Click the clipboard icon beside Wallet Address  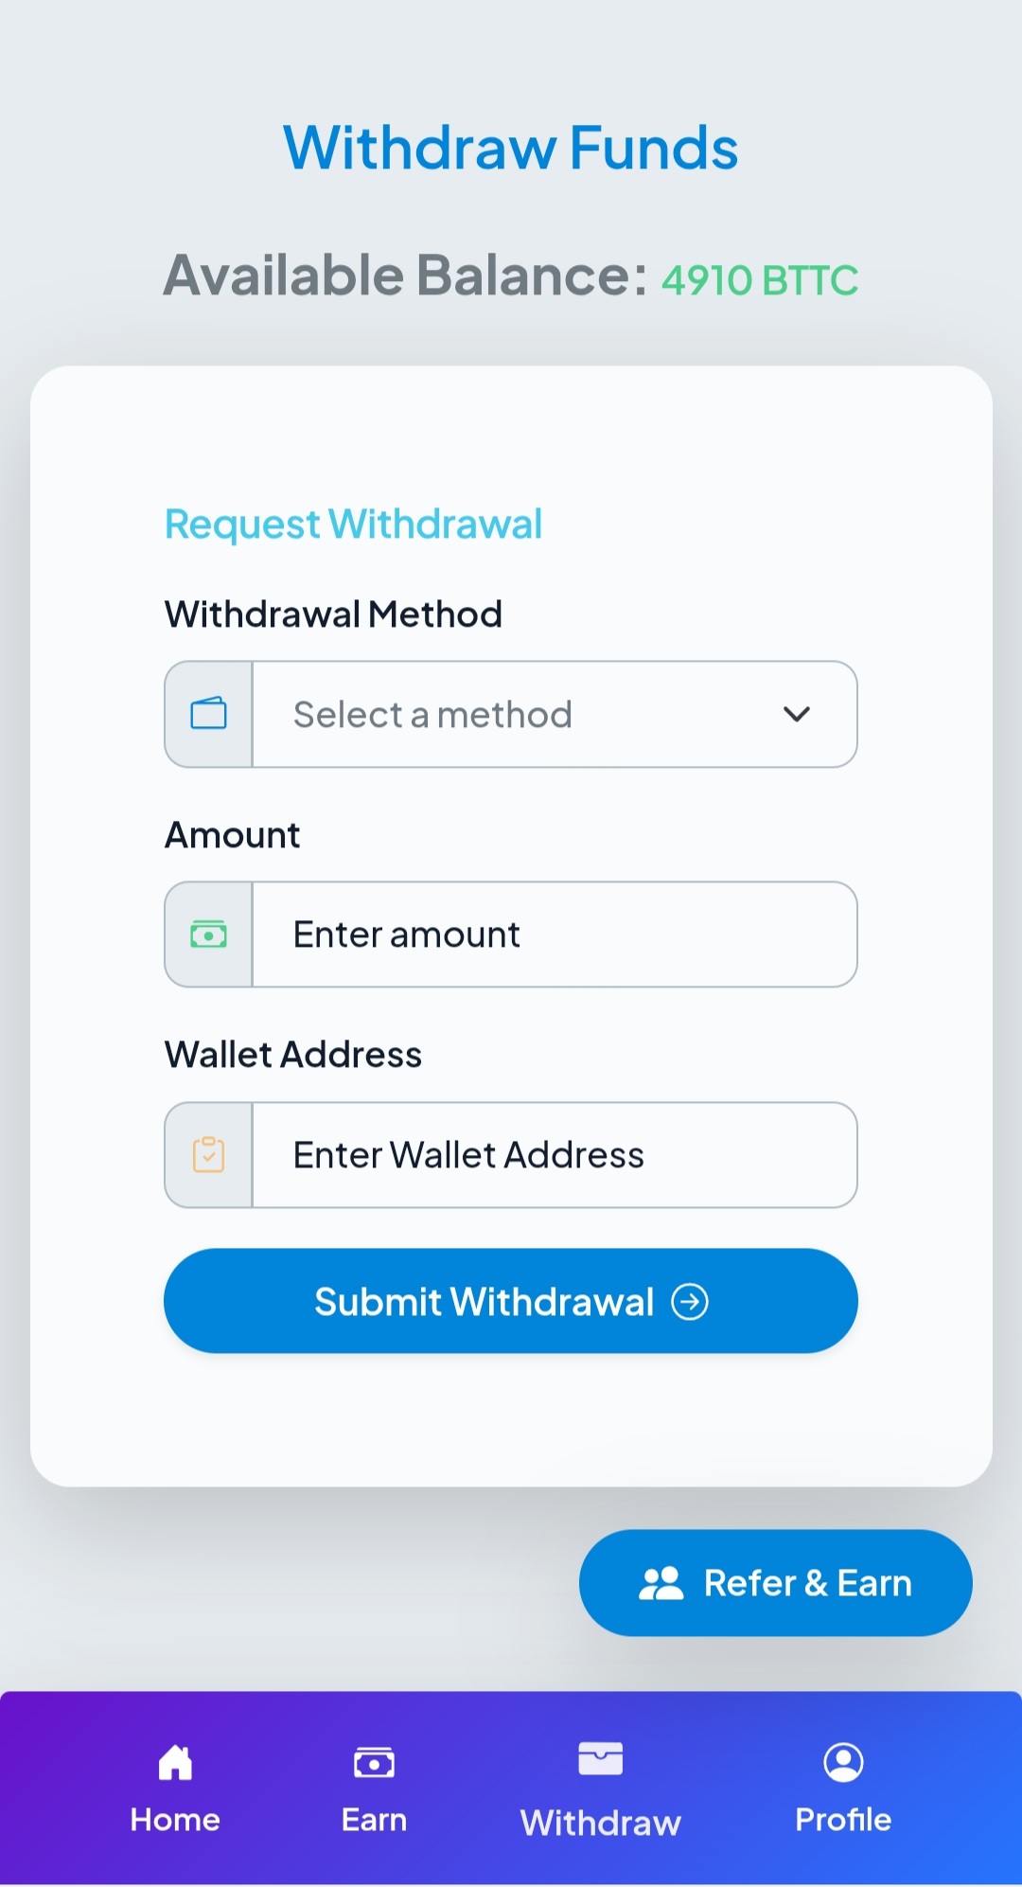208,1155
